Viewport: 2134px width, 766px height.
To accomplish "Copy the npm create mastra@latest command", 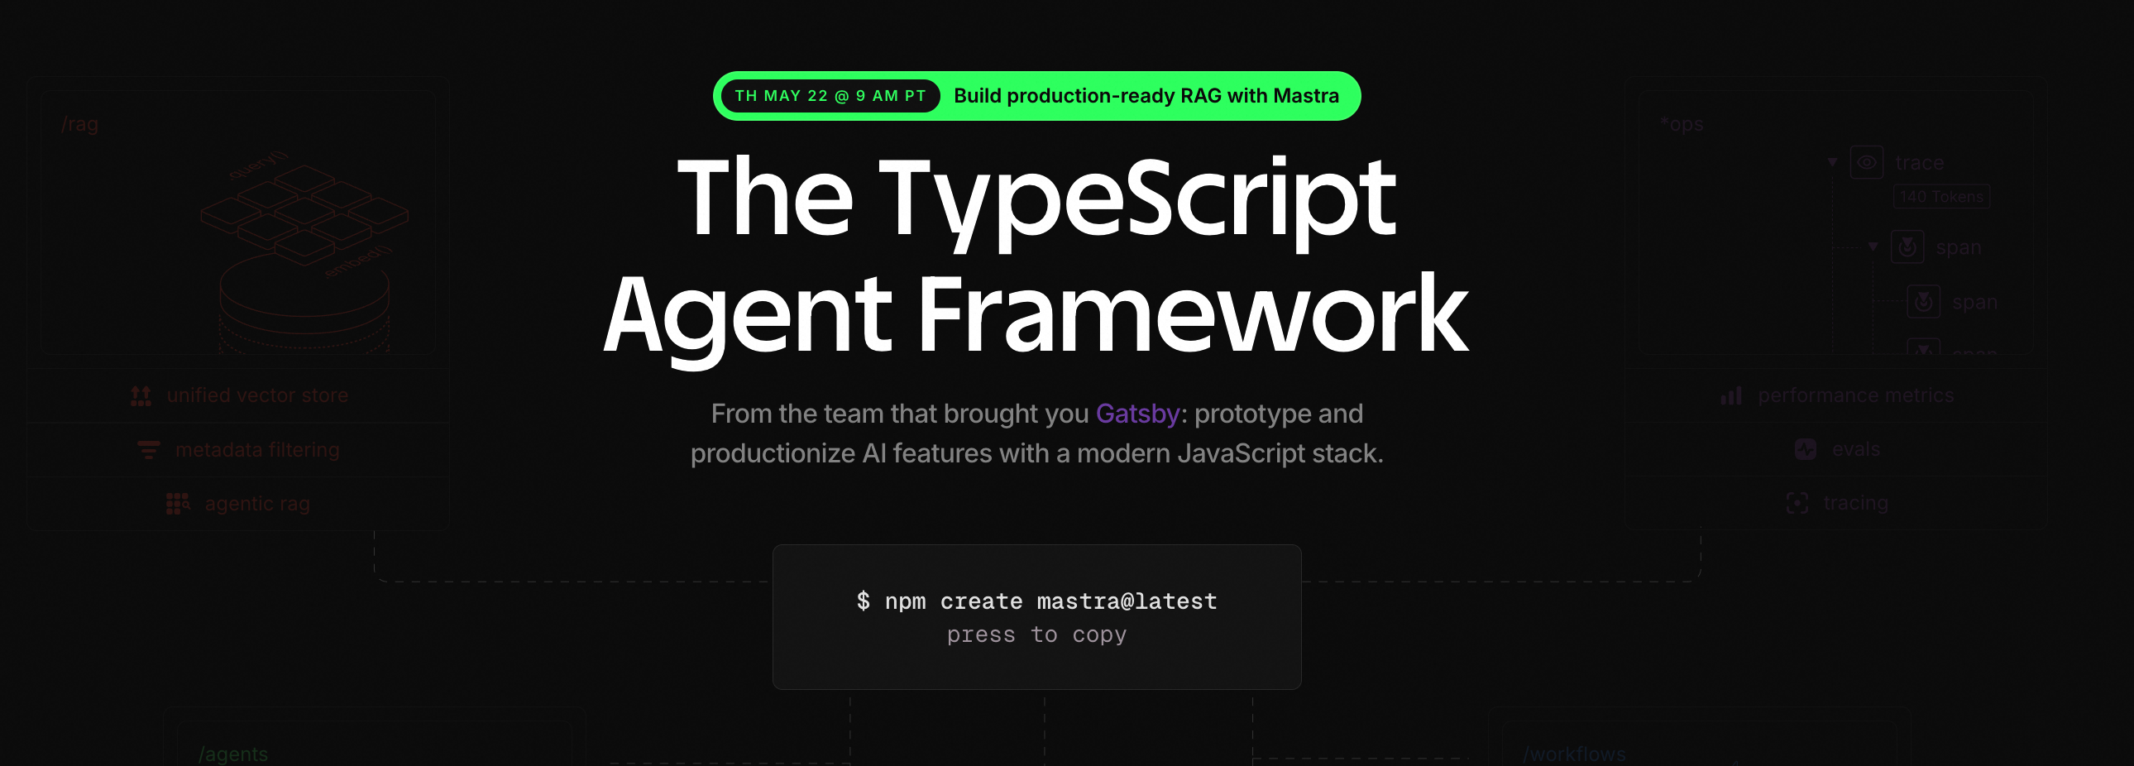I will (1036, 617).
